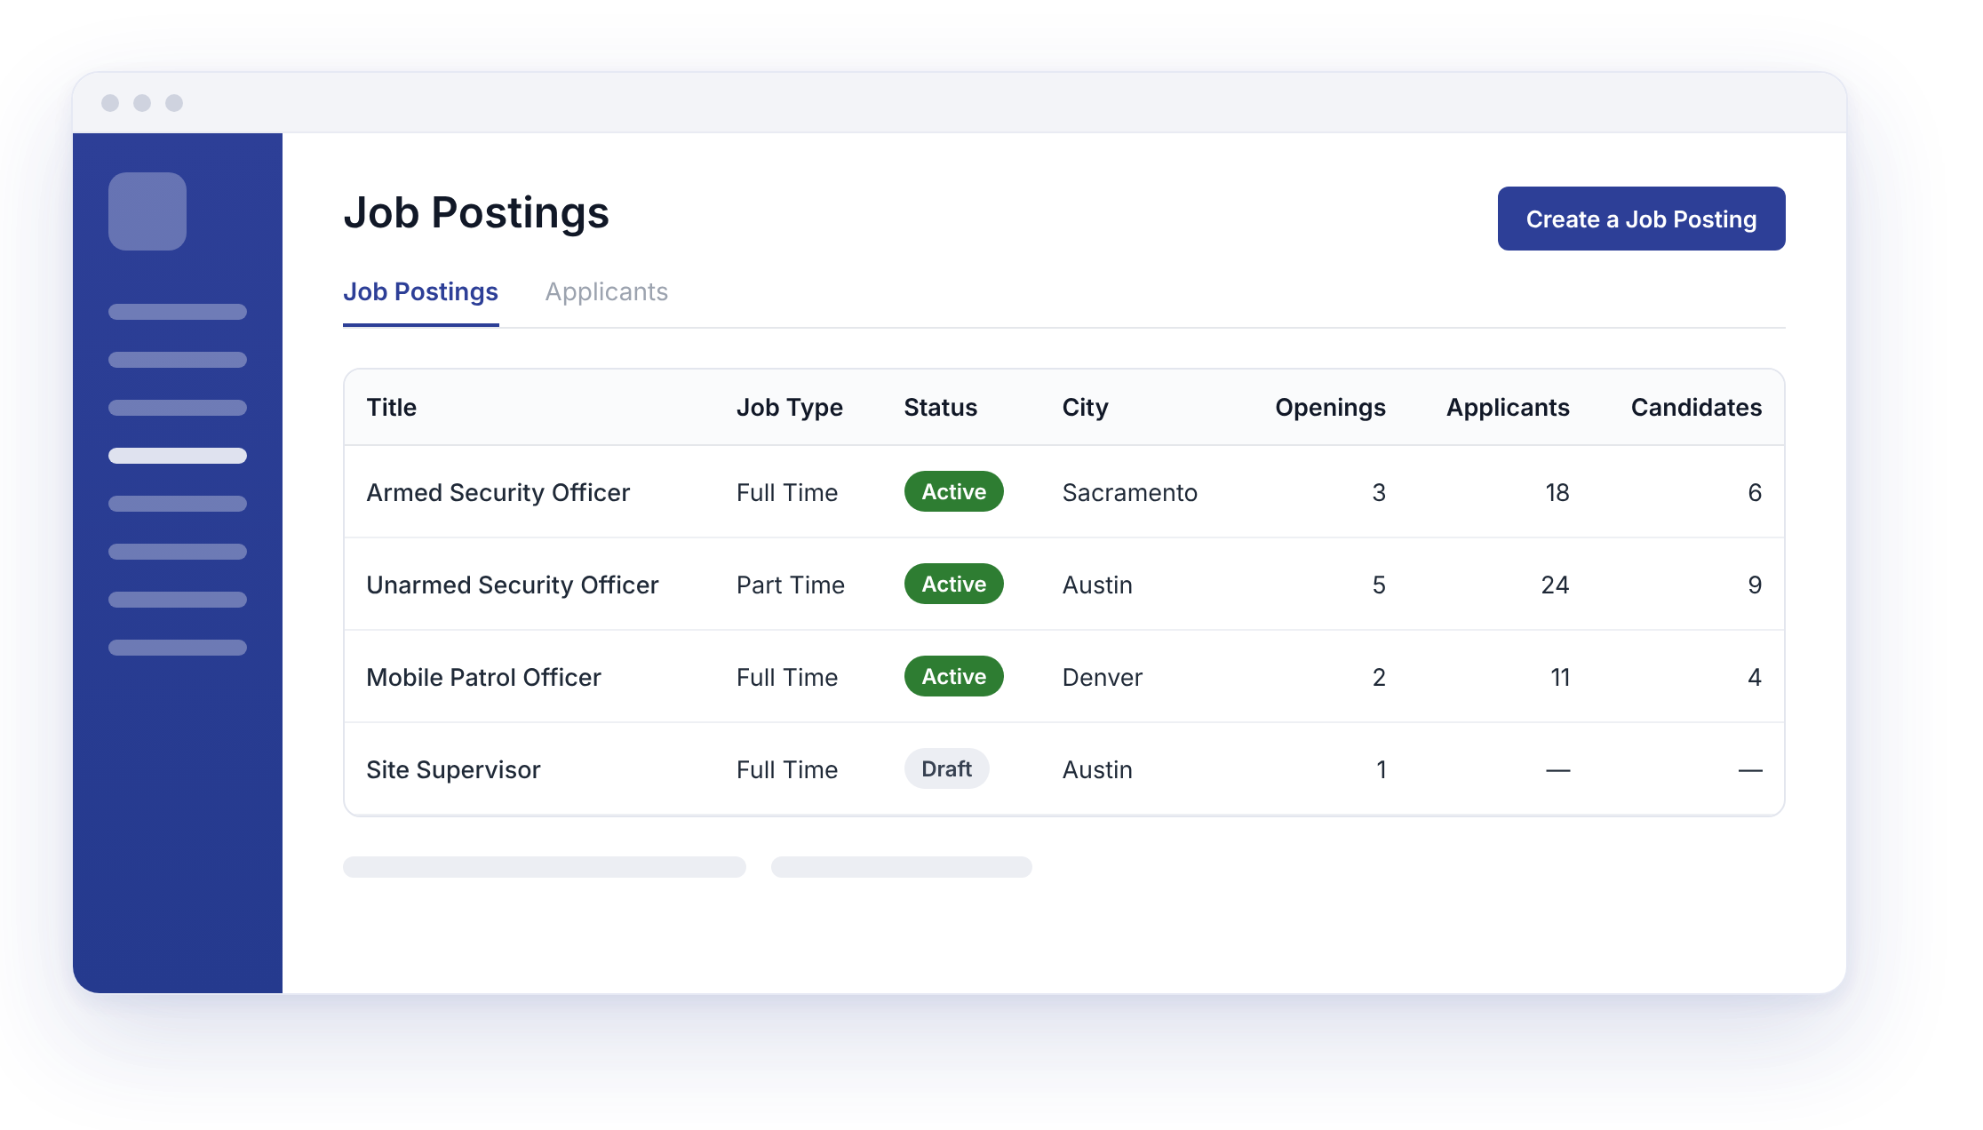Screen dimensions: 1983x1130
Task: Sort by the Status column header
Action: coord(941,407)
